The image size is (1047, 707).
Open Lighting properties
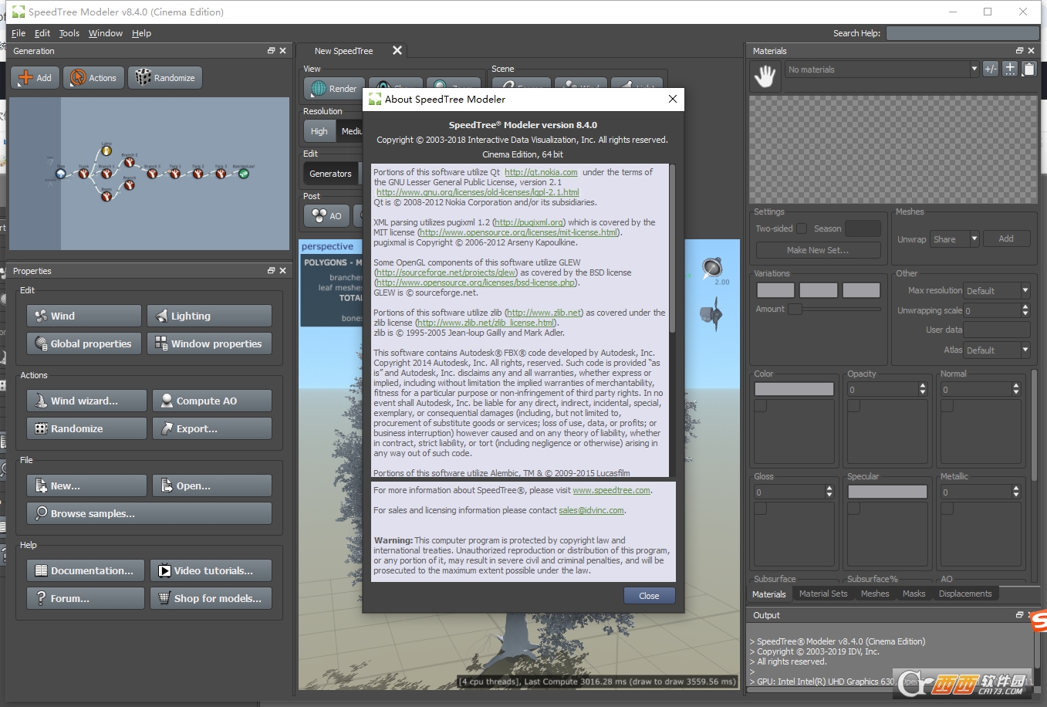click(x=209, y=316)
